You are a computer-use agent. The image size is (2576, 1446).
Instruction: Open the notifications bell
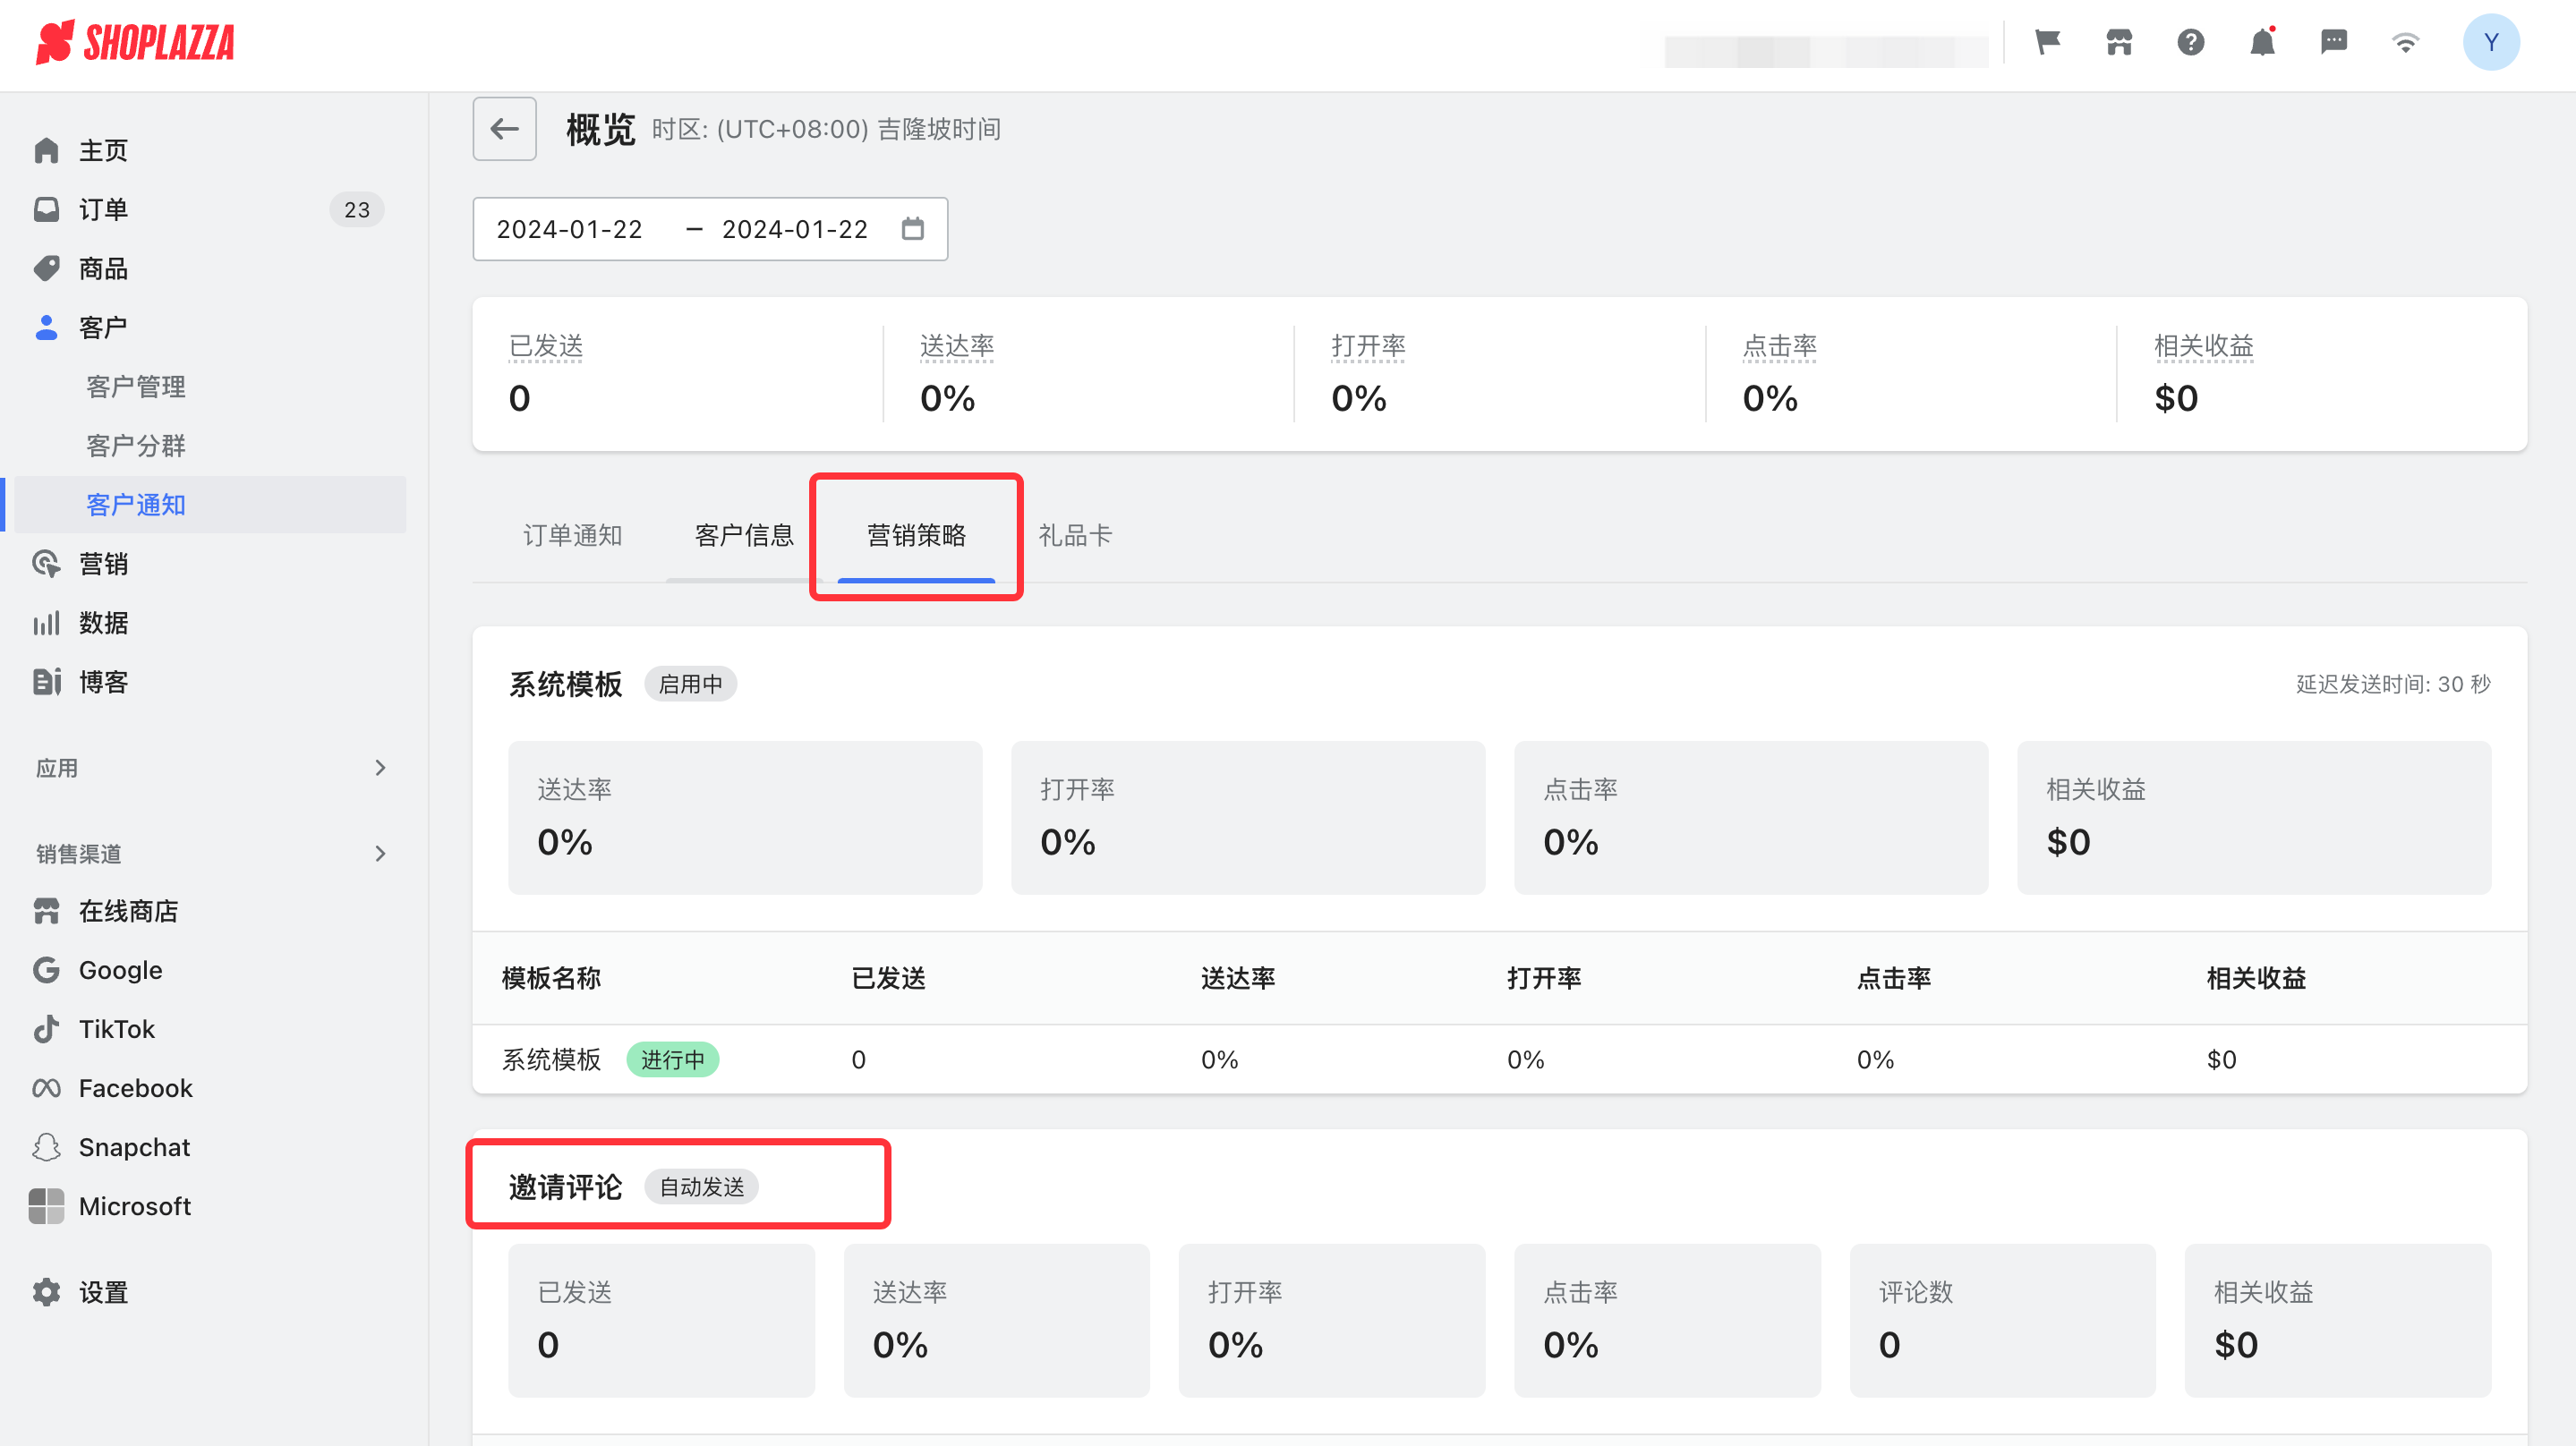(2263, 42)
